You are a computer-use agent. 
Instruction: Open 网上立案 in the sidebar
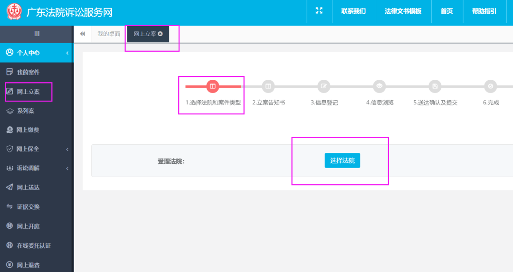pos(28,92)
